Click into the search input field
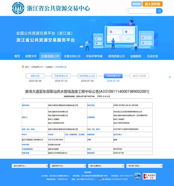The image size is (174, 186). pyautogui.click(x=142, y=11)
